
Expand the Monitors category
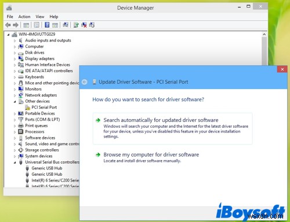pos(15,89)
